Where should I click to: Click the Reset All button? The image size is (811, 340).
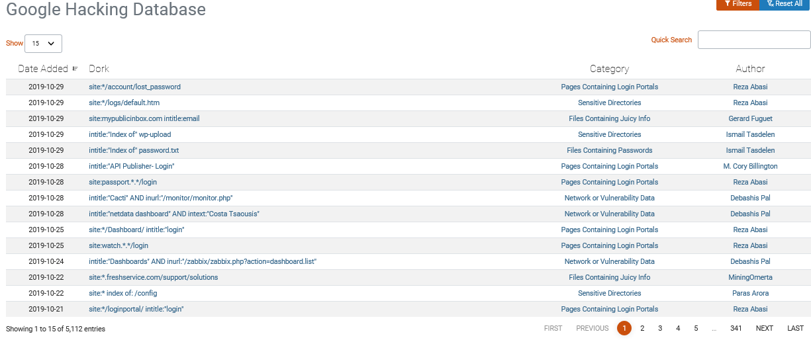pyautogui.click(x=785, y=4)
